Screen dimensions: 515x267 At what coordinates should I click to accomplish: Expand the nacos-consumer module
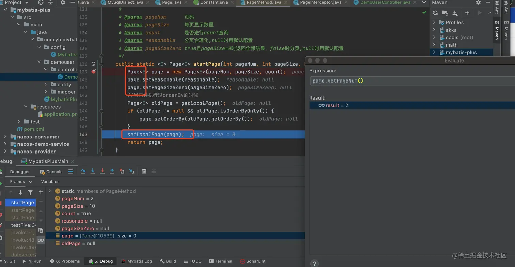pyautogui.click(x=5, y=137)
